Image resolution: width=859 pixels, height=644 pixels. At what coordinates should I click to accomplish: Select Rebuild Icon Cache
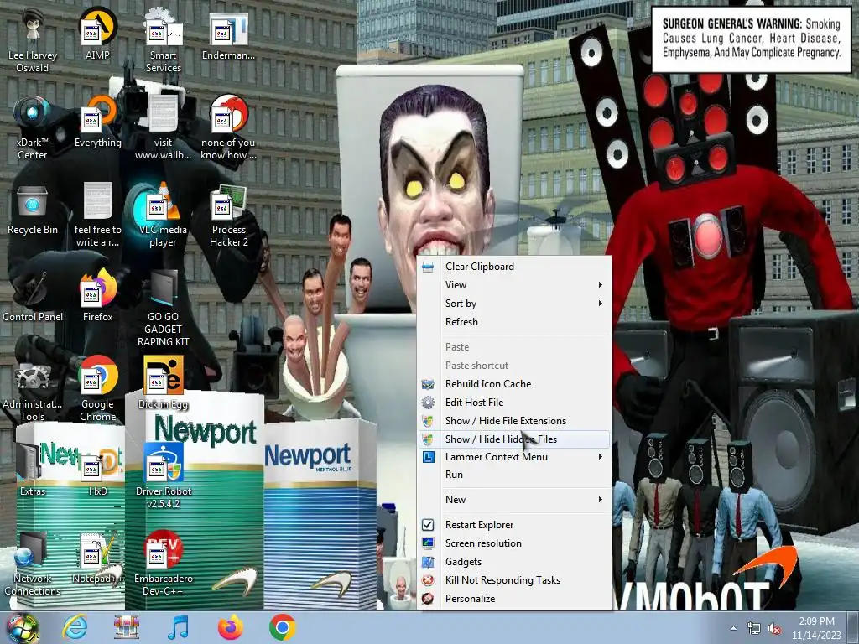(x=514, y=384)
